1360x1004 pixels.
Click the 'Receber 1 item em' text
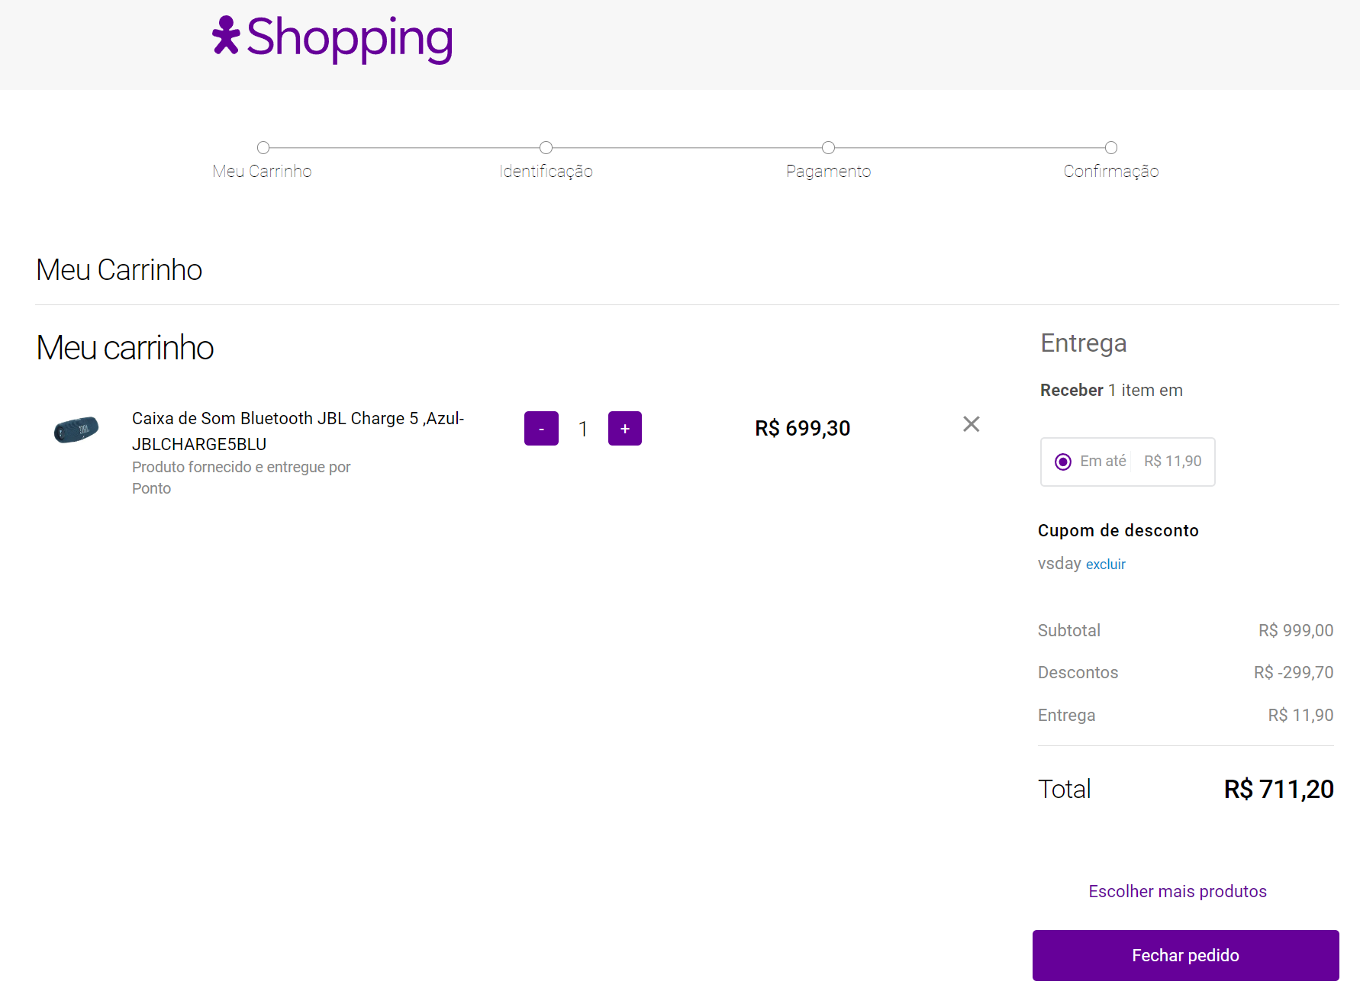(x=1111, y=391)
